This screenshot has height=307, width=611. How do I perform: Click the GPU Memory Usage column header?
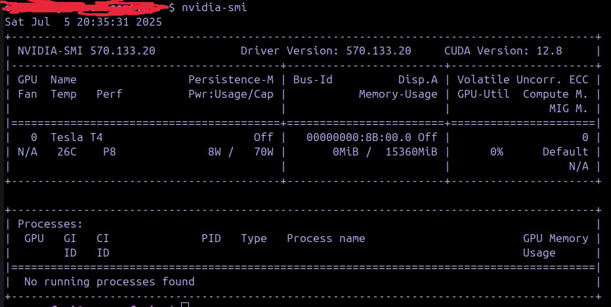coord(555,246)
